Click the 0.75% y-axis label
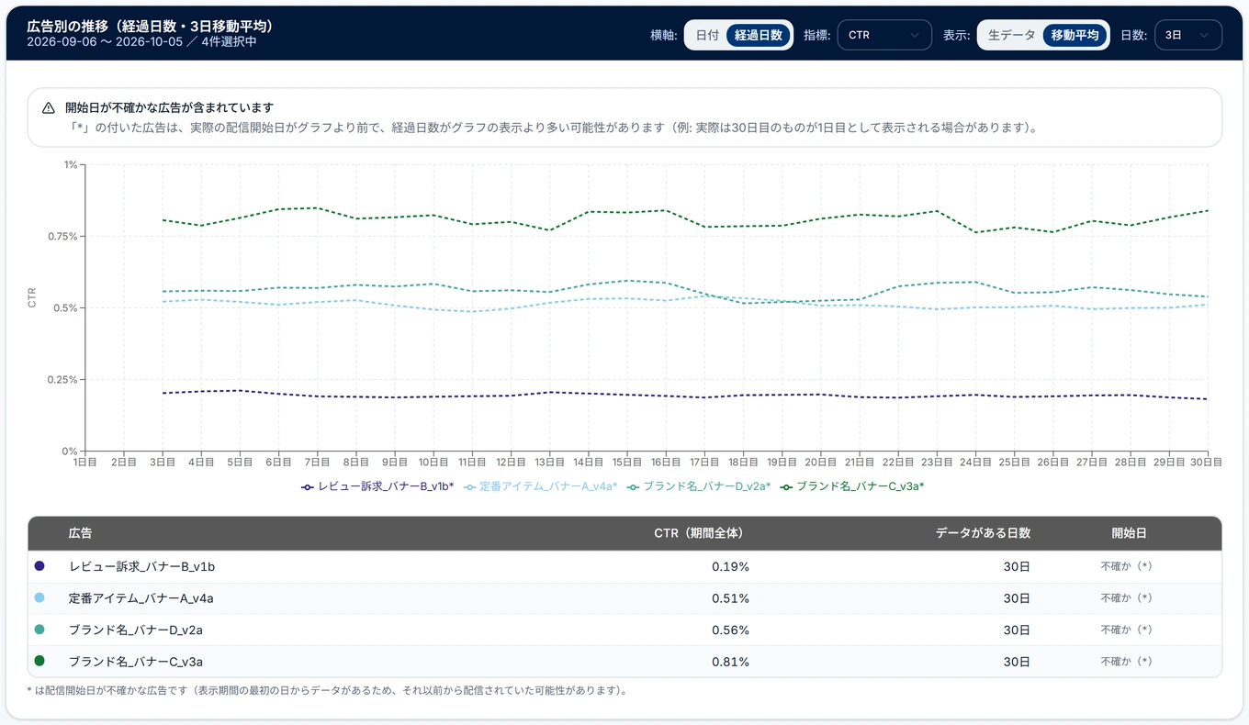The width and height of the screenshot is (1249, 725). tap(63, 236)
